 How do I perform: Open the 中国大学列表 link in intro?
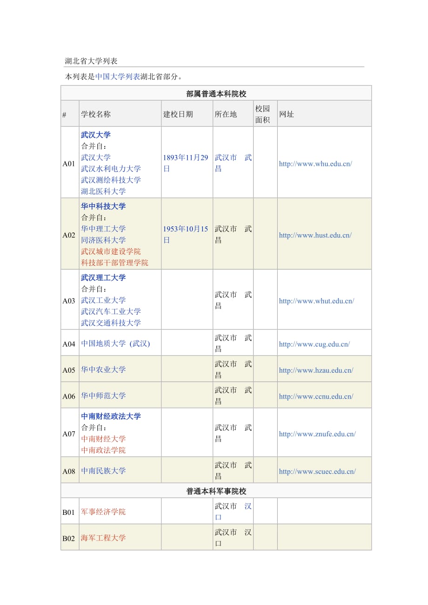click(117, 77)
